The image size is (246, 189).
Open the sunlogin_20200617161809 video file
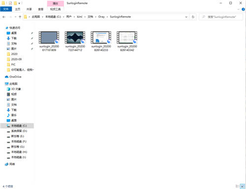tap(49, 41)
